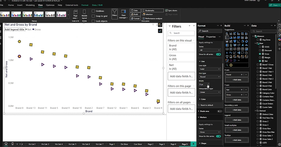The height and width of the screenshot is (147, 281).
Task: Select the scatter chart visual icon
Action: pyautogui.click(x=239, y=41)
